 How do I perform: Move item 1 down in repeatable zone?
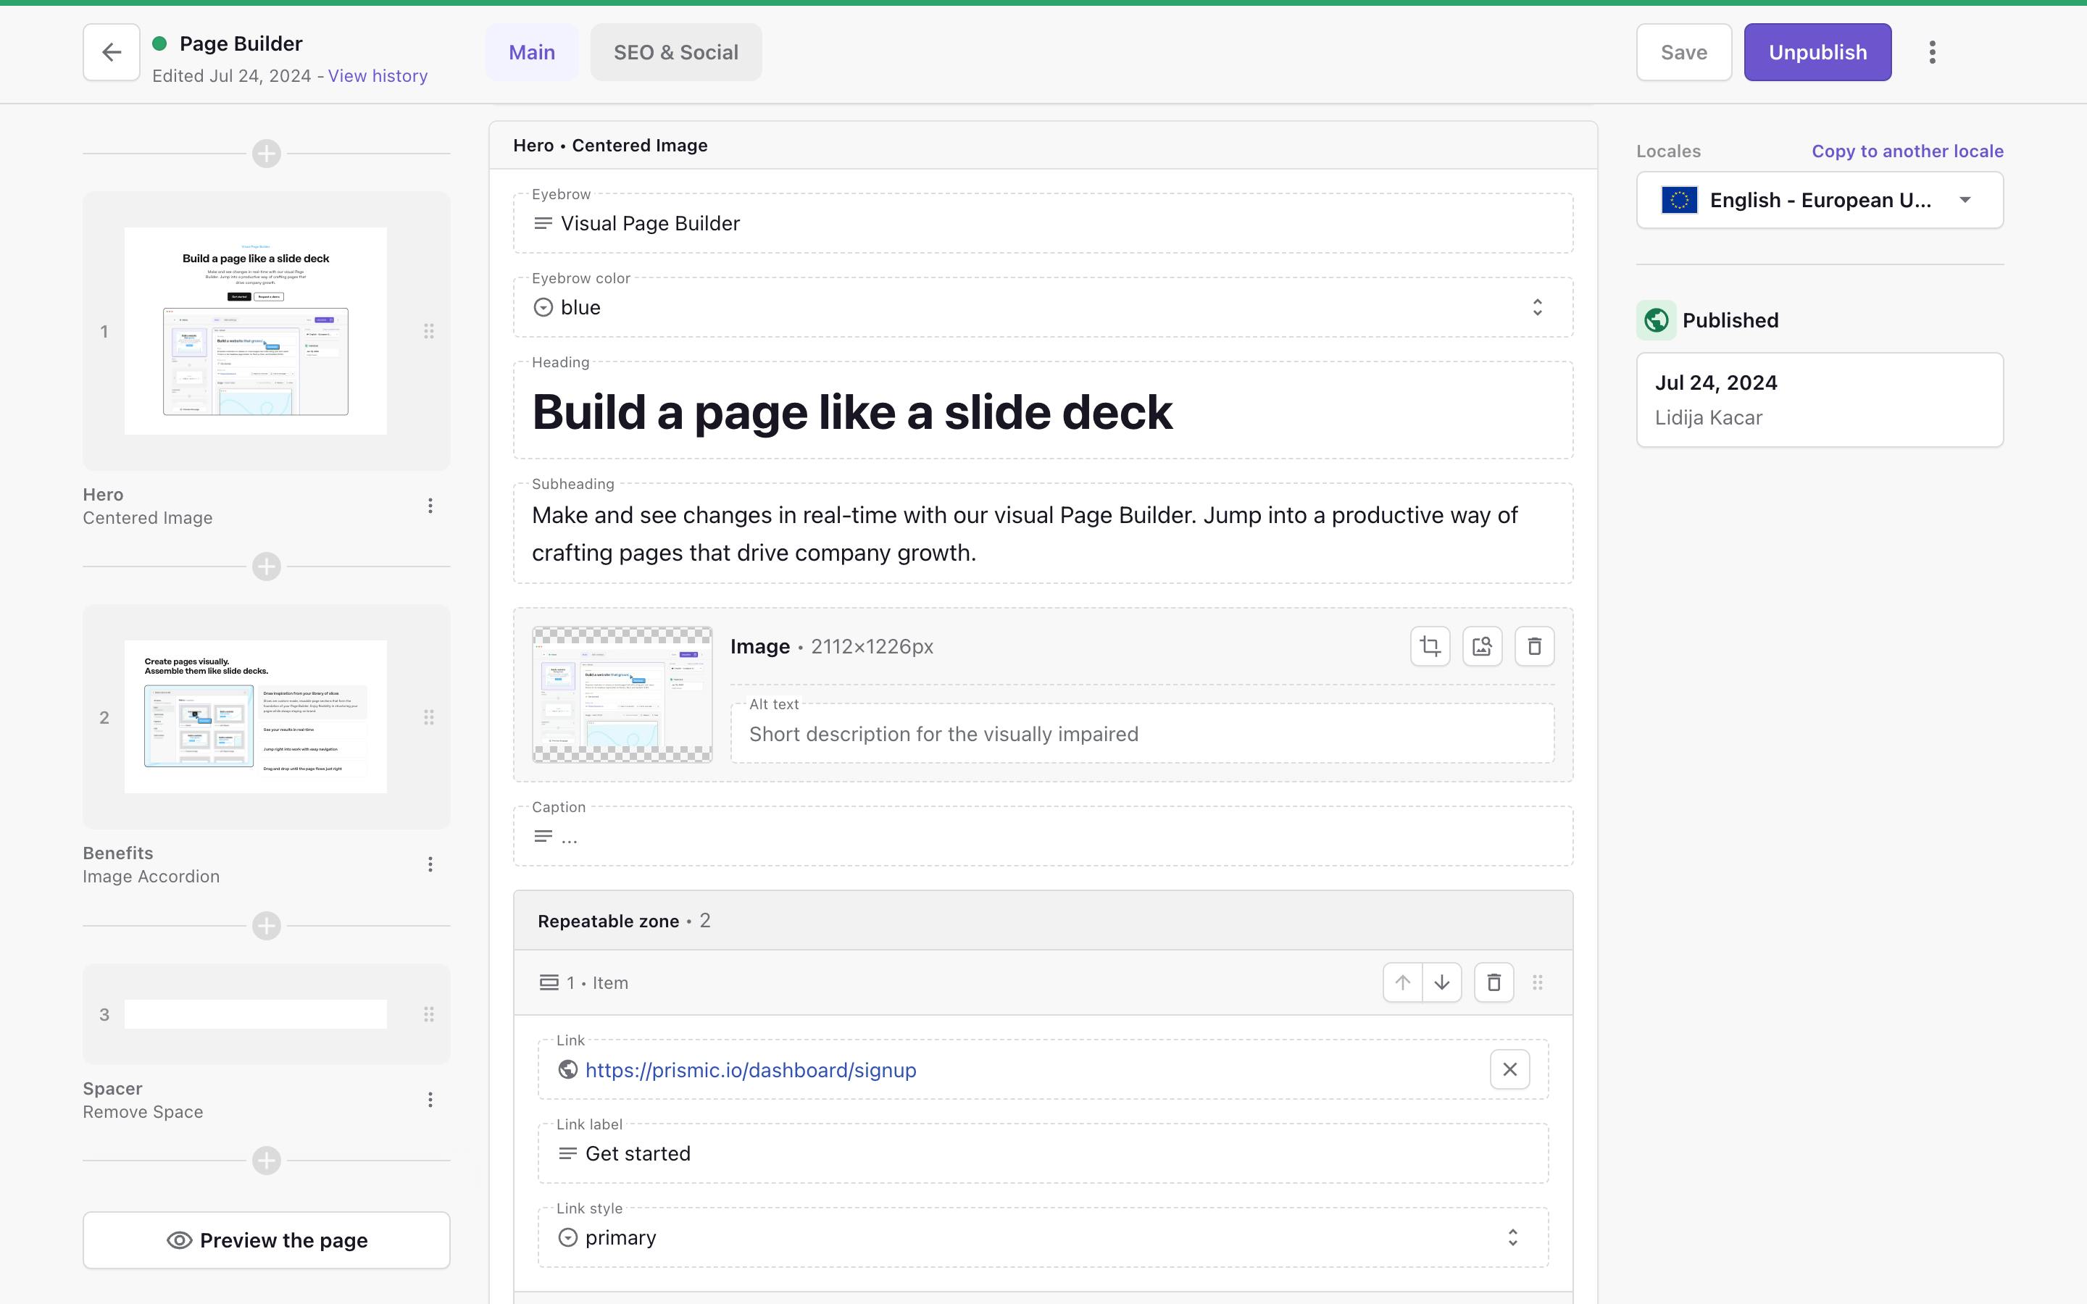click(1442, 982)
